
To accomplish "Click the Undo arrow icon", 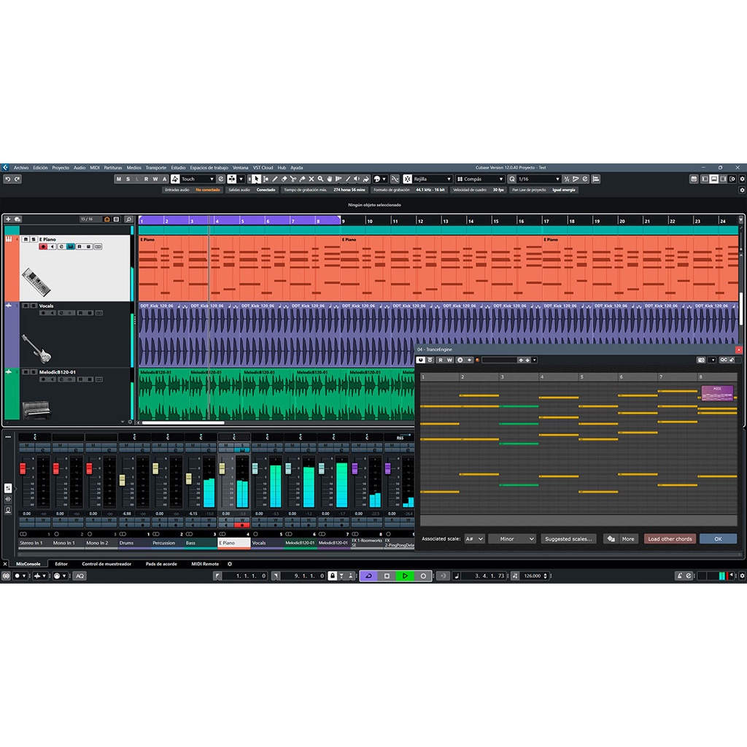I will click(7, 179).
